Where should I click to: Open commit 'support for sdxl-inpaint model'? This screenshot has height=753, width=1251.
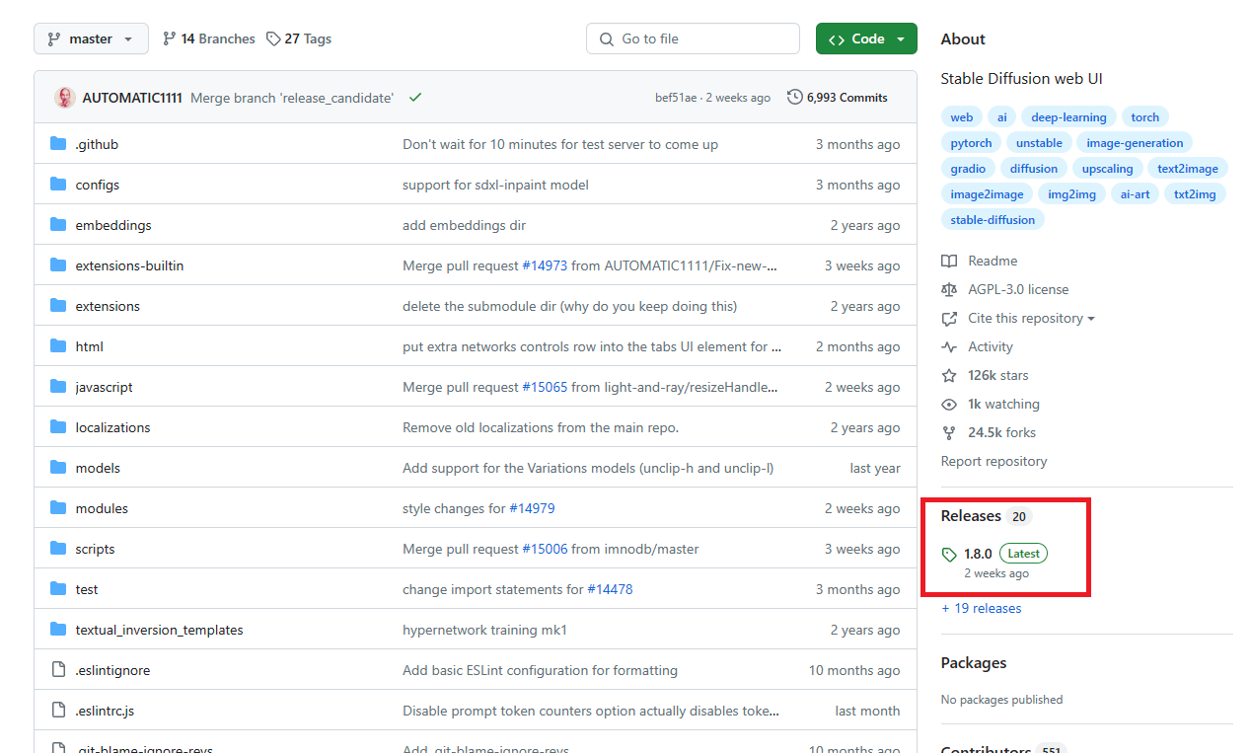[495, 185]
